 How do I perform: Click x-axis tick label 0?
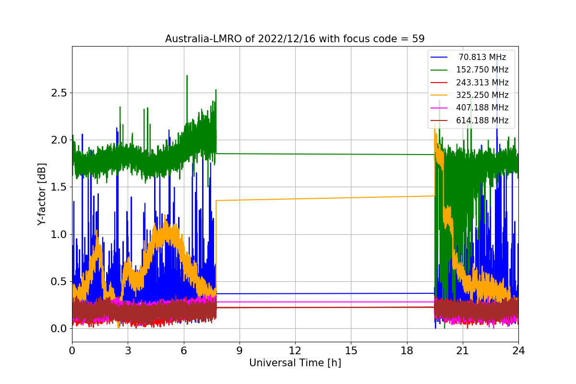click(72, 351)
